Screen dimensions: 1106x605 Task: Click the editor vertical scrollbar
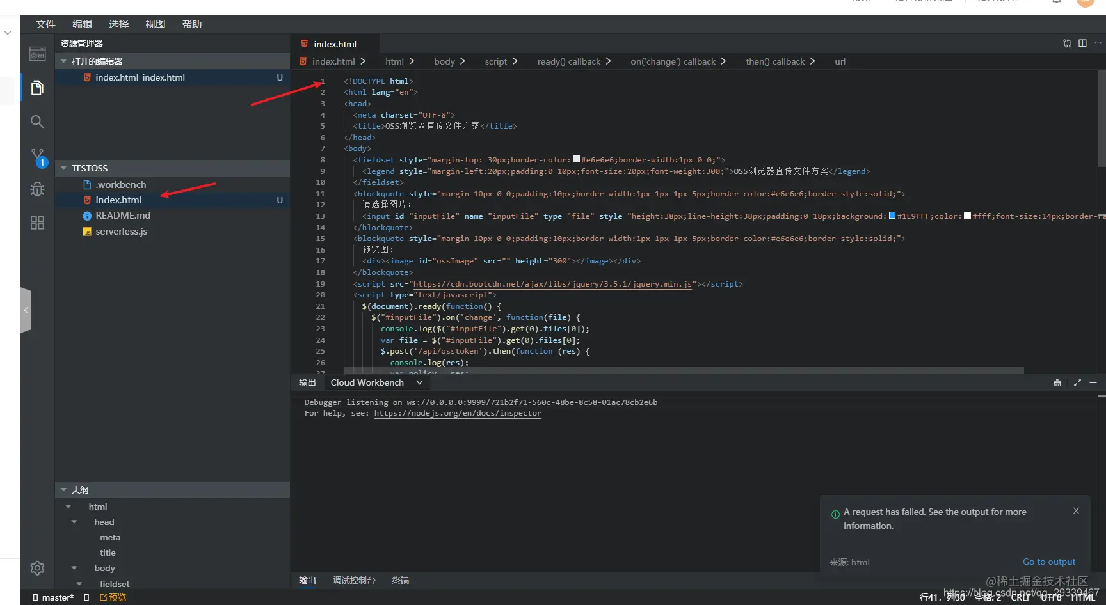coord(1102,118)
